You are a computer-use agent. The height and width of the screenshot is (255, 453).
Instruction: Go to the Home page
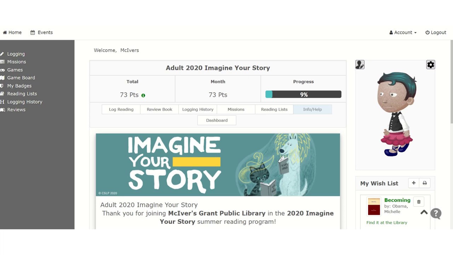[x=12, y=33]
